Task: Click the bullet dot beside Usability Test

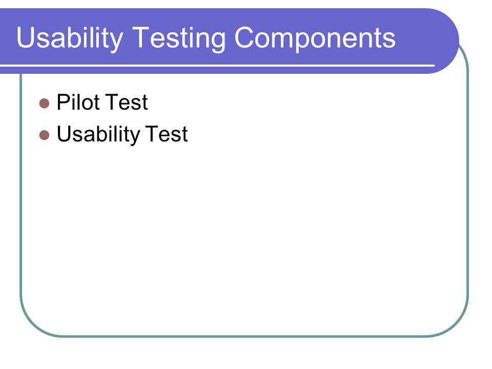Action: (x=44, y=135)
